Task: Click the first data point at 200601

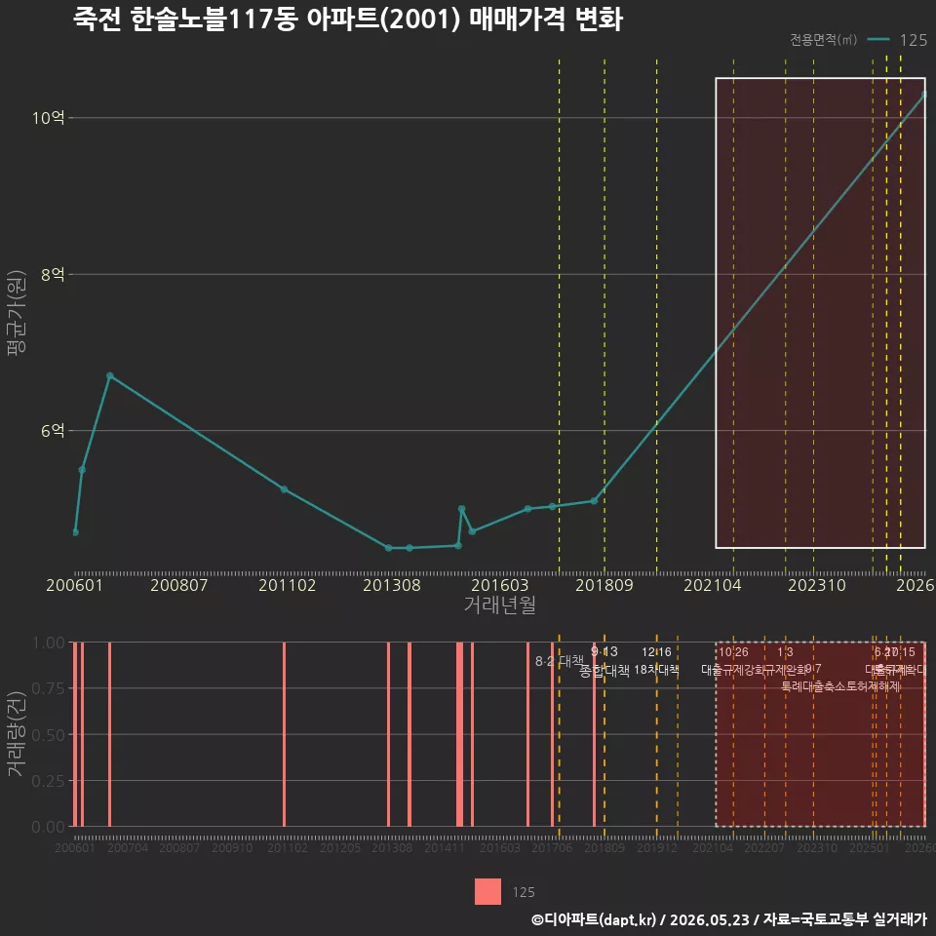Action: coord(76,532)
